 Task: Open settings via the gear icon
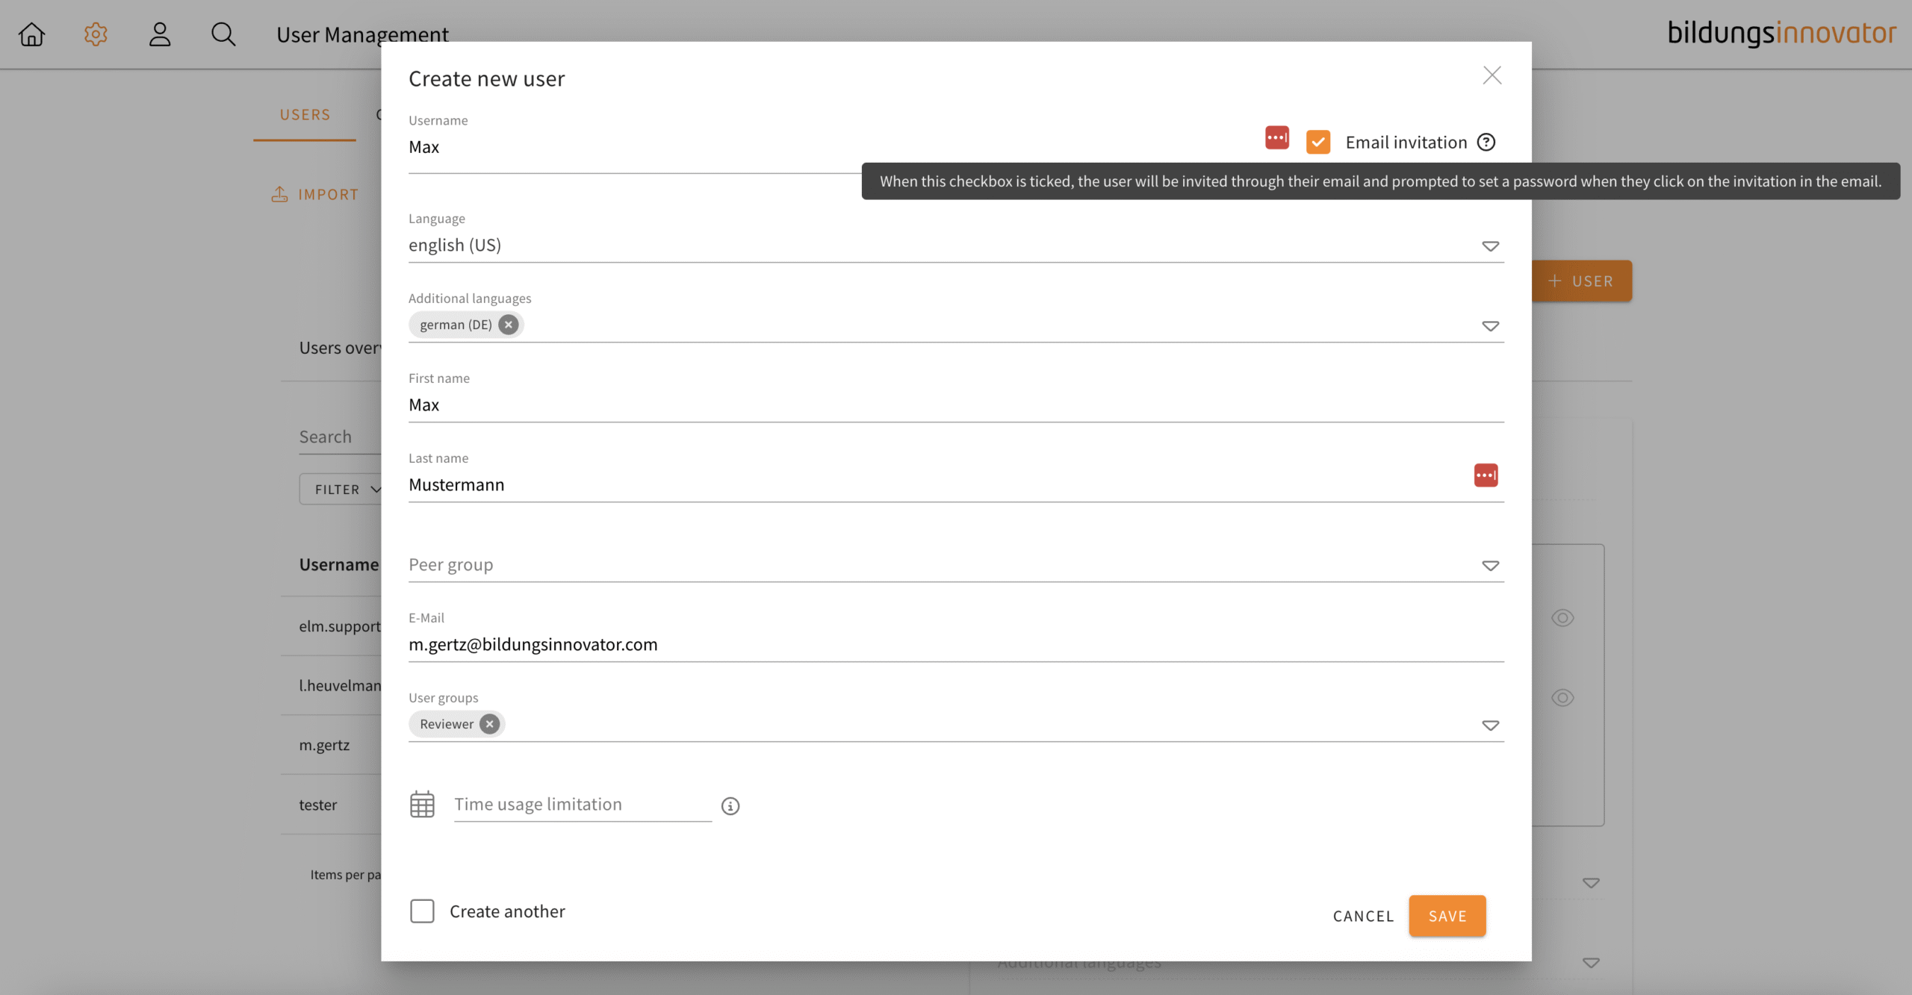(x=96, y=34)
